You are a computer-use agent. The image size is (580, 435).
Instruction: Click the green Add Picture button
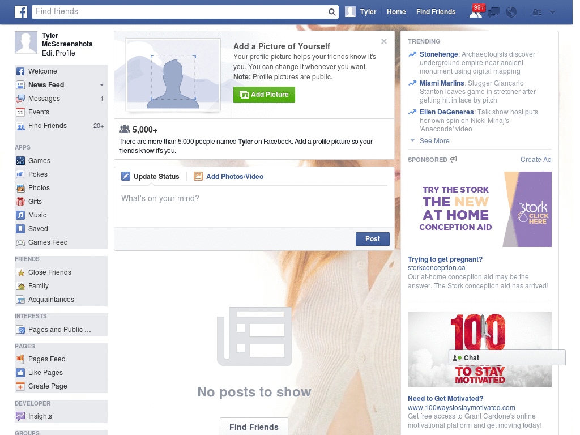(x=264, y=95)
